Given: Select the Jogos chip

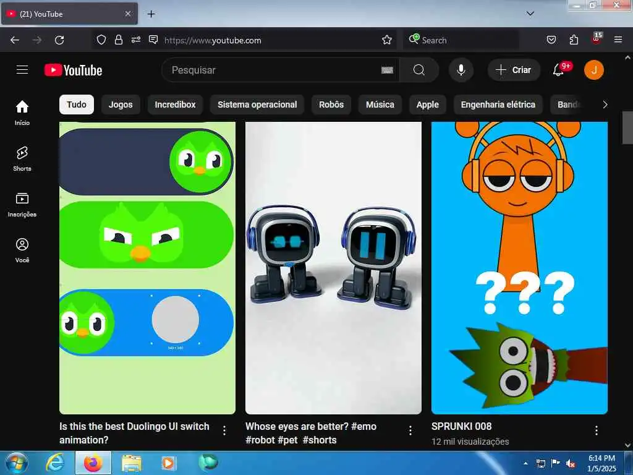Looking at the screenshot, I should click(121, 105).
